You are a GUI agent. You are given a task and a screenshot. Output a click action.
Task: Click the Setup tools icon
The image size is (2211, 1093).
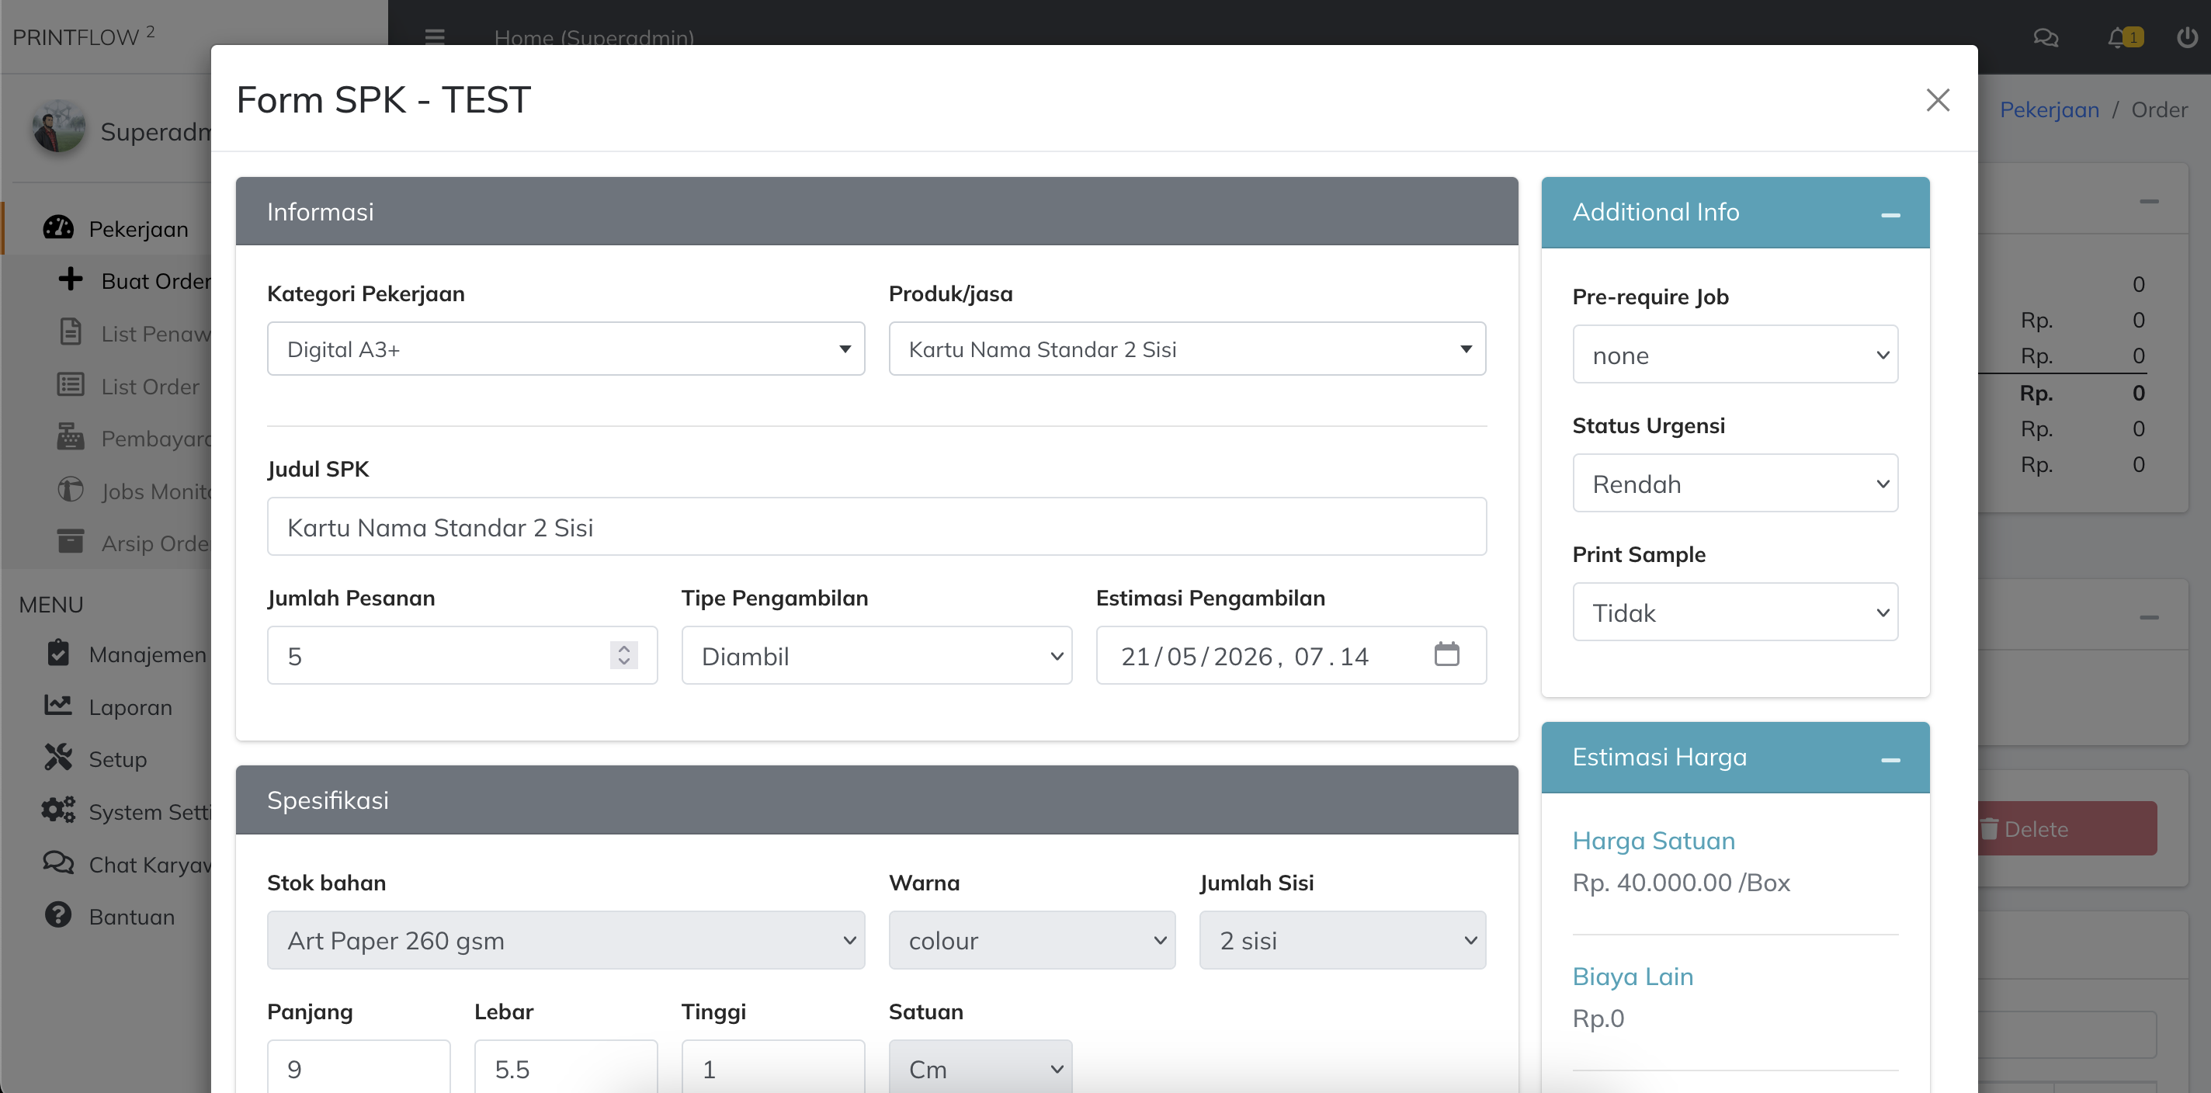(x=58, y=758)
